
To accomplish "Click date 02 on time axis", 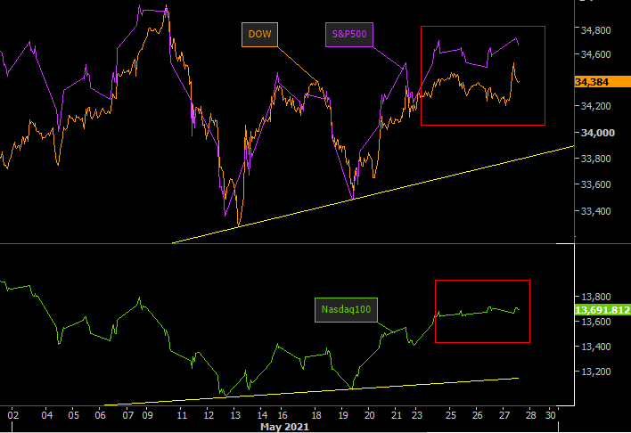I will click(x=12, y=415).
